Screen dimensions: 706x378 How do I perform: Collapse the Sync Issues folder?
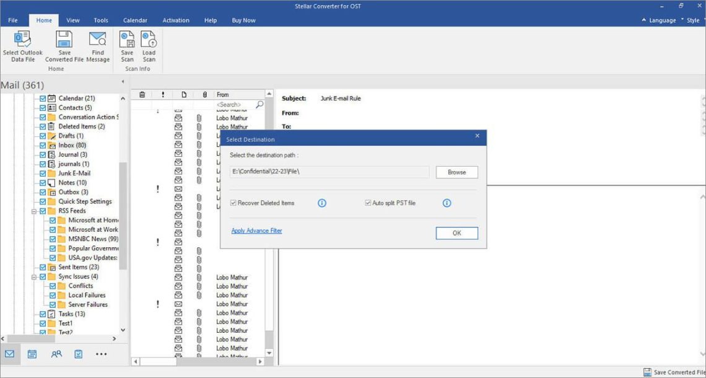click(35, 276)
